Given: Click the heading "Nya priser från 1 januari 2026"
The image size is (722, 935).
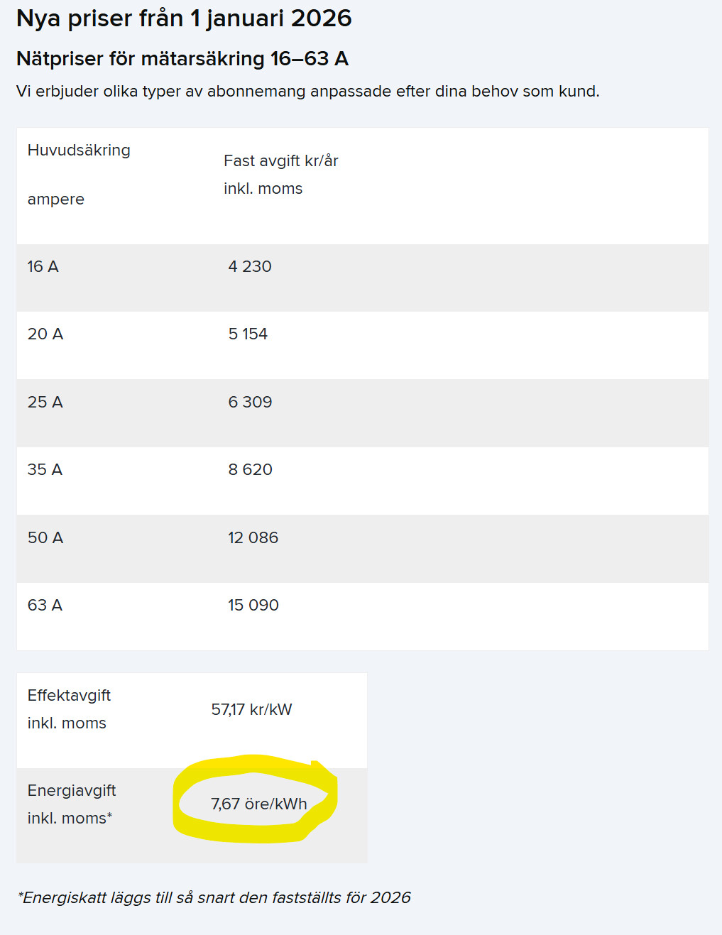Looking at the screenshot, I should pyautogui.click(x=184, y=18).
